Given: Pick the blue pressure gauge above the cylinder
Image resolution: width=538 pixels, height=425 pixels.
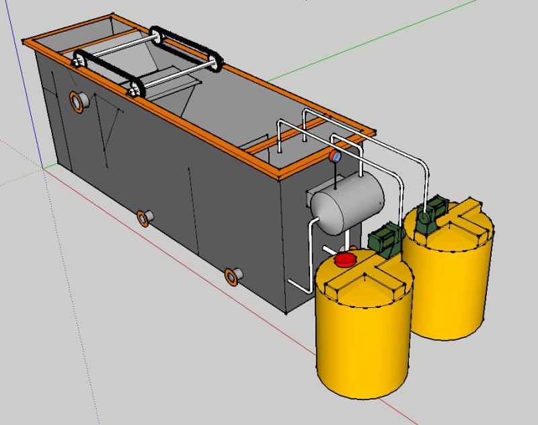Looking at the screenshot, I should 334,157.
